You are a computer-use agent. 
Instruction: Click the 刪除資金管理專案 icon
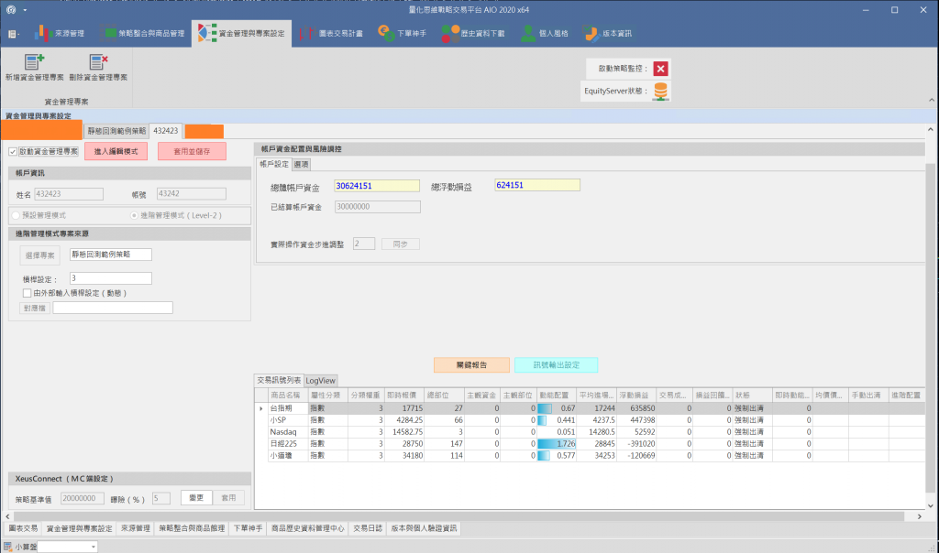click(97, 62)
